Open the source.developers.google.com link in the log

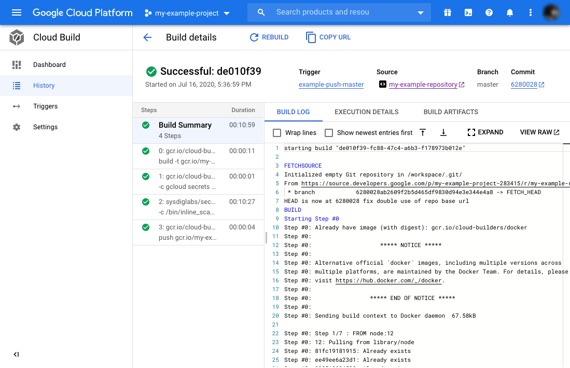click(x=436, y=183)
